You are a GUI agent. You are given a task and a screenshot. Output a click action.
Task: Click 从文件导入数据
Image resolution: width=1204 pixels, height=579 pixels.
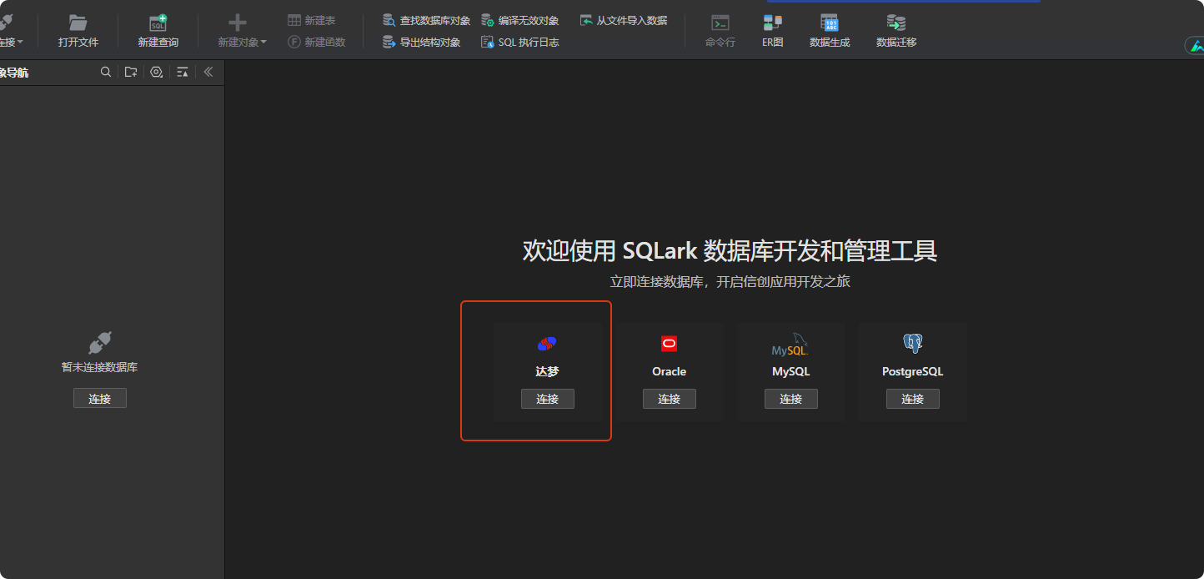[x=624, y=20]
